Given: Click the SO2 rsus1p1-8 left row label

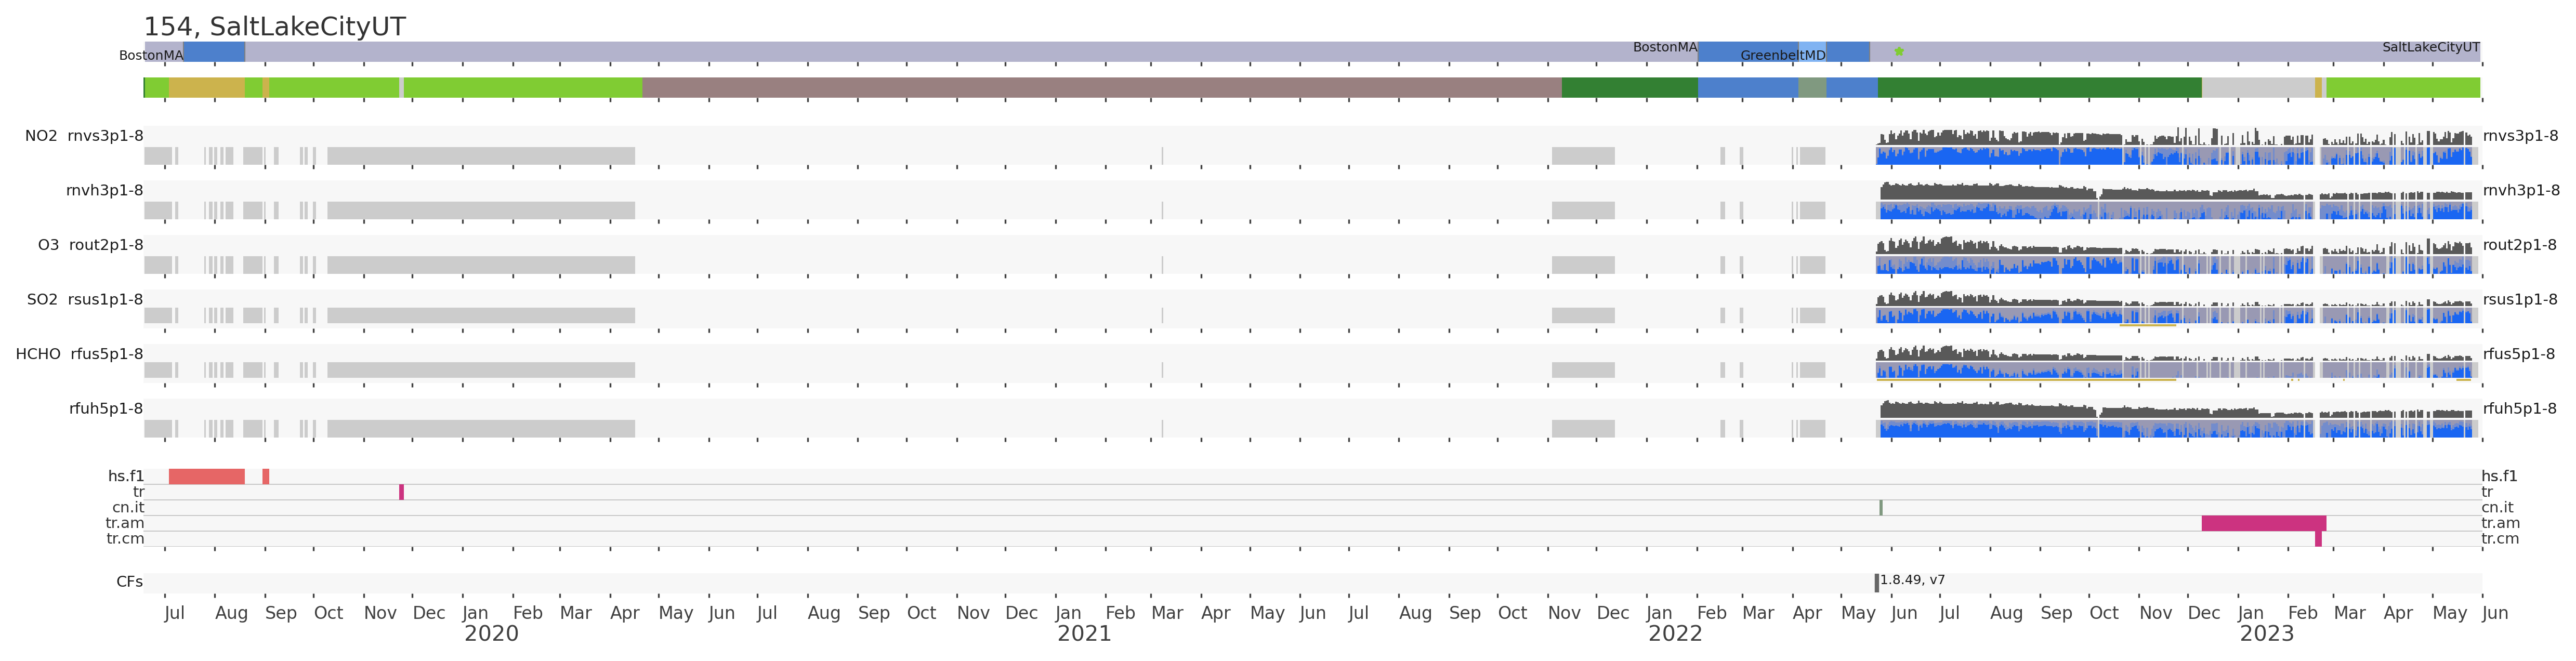Looking at the screenshot, I should click(x=84, y=299).
